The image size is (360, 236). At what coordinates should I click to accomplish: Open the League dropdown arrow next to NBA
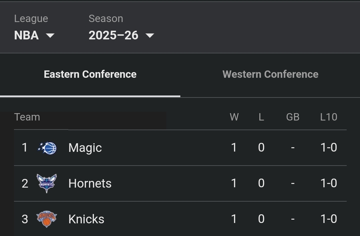coord(50,35)
